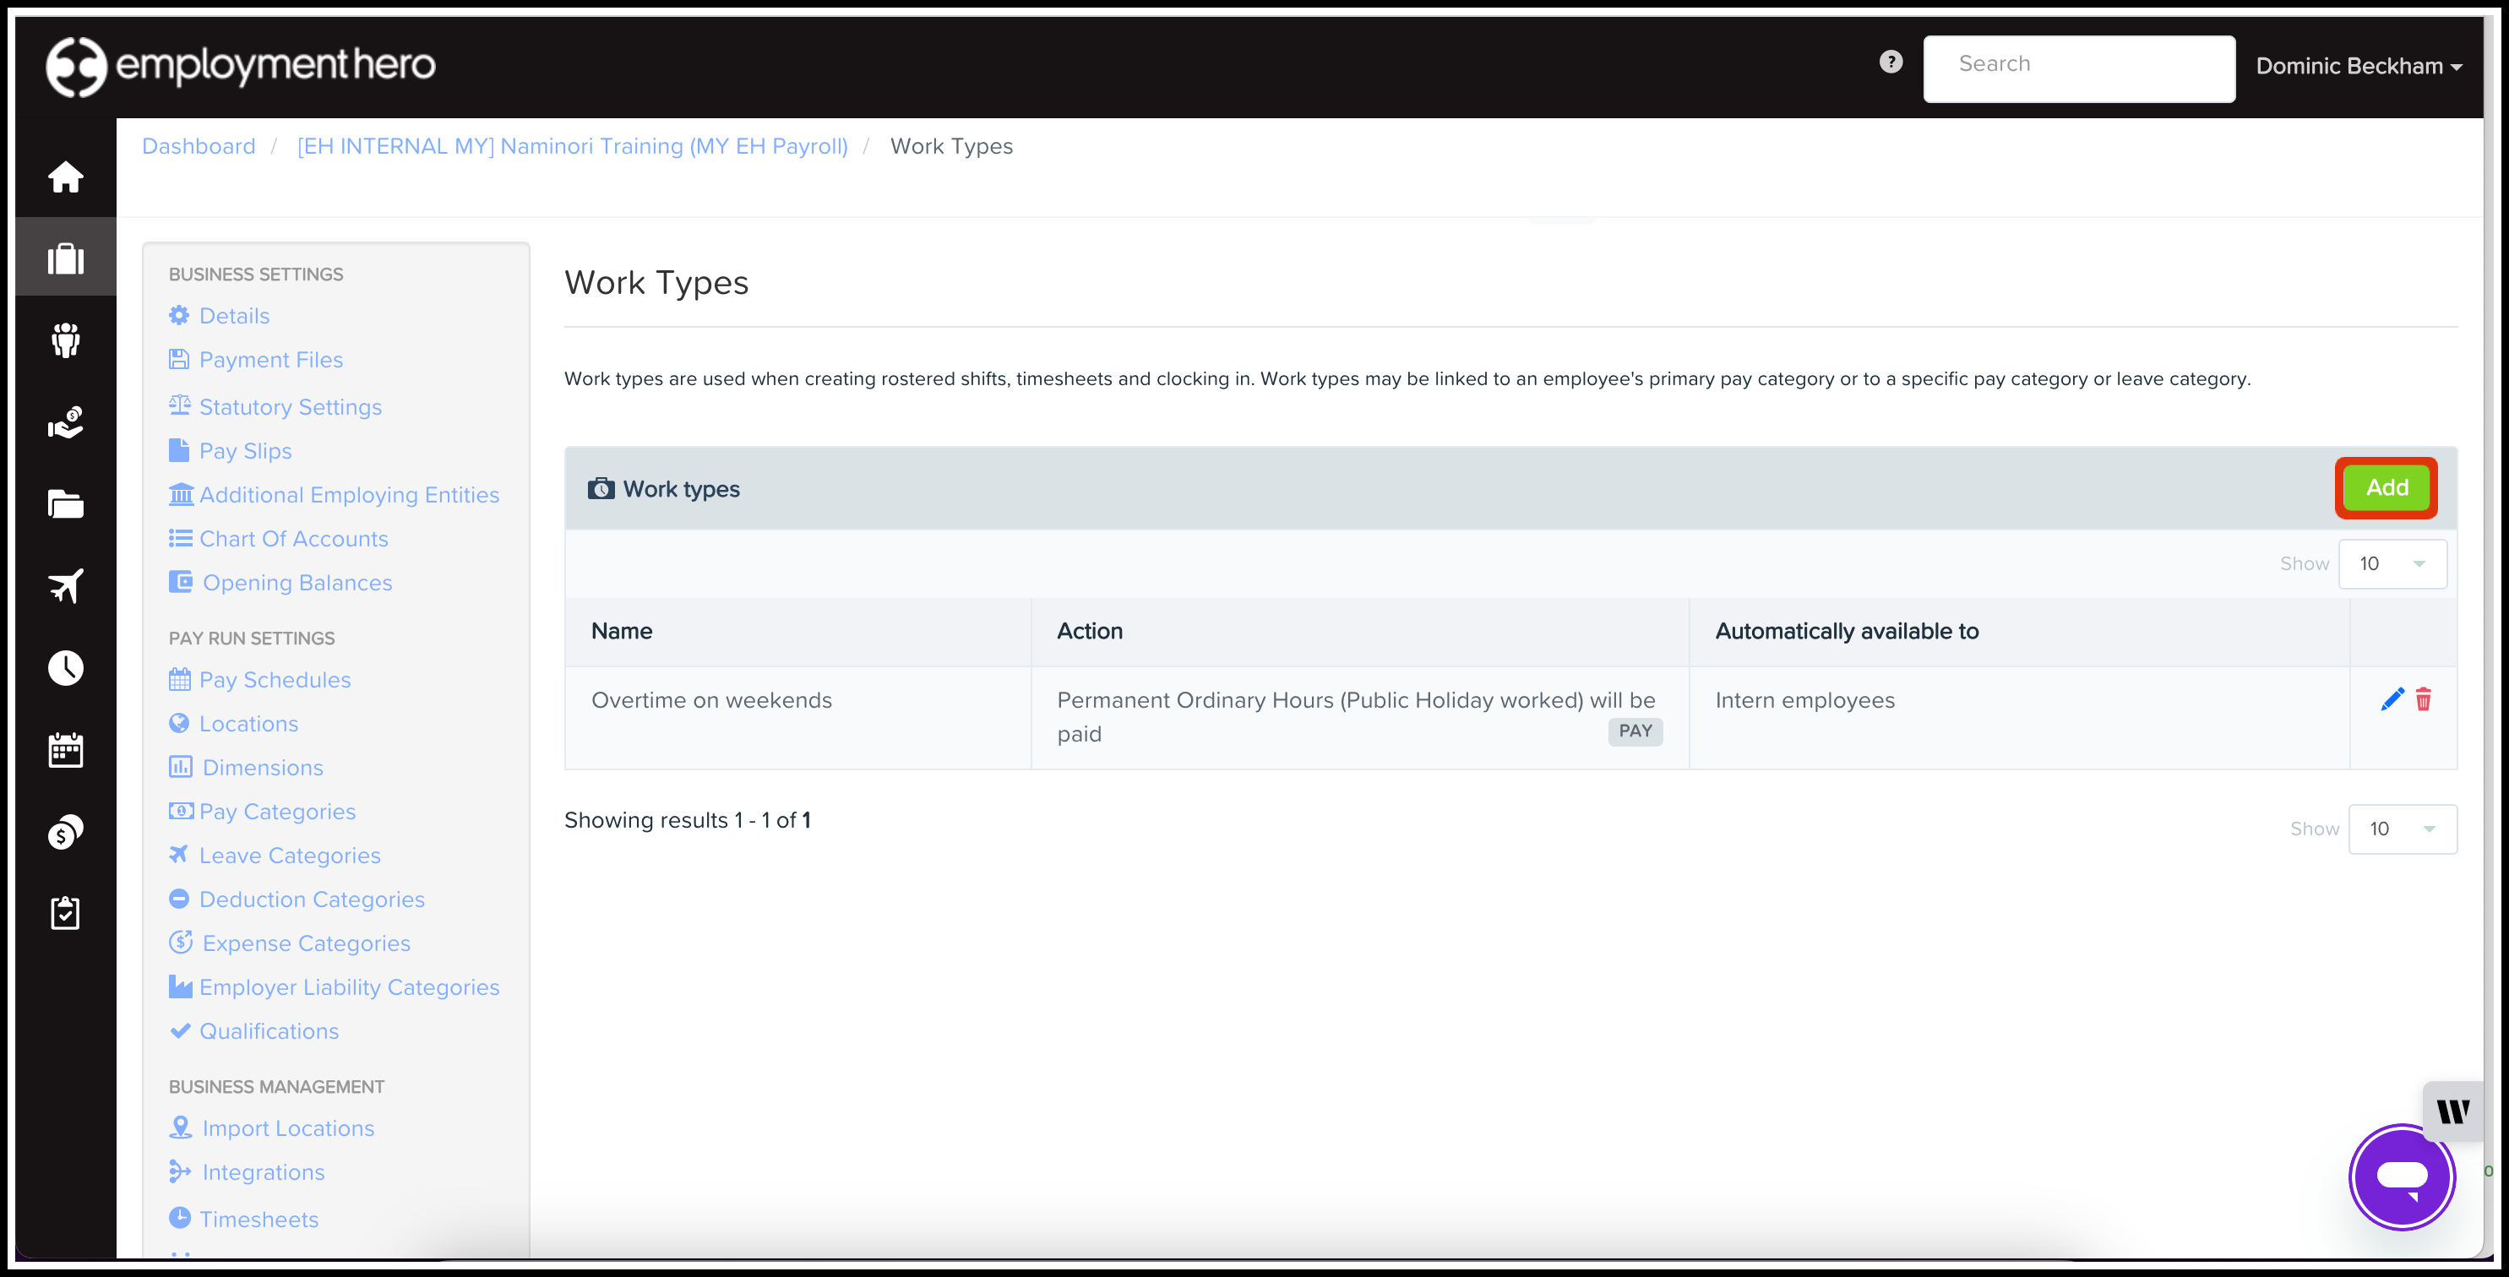Viewport: 2509px width, 1277px height.
Task: Open the top Show 10 results dropdown
Action: coord(2392,564)
